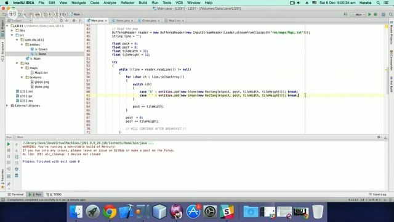Screen dimensions: 394x222
Task: Close the Main.java tab
Action: coord(106,20)
